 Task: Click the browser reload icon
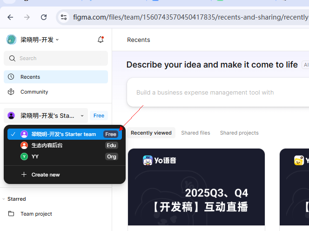pos(44,17)
